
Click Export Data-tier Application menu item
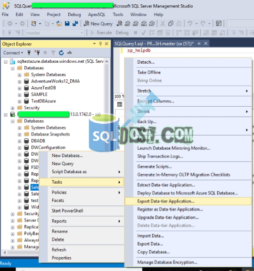pos(188,201)
